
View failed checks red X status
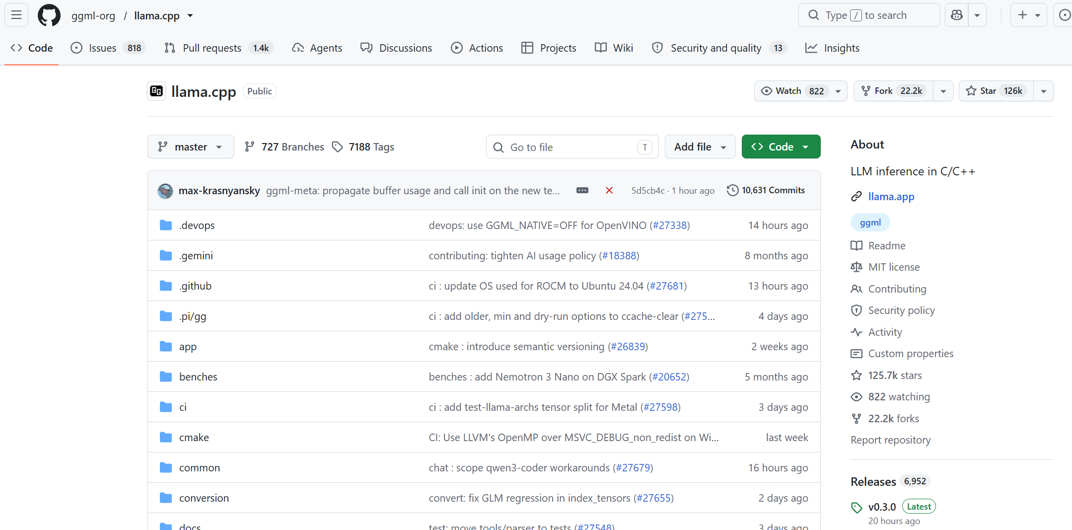coord(609,190)
